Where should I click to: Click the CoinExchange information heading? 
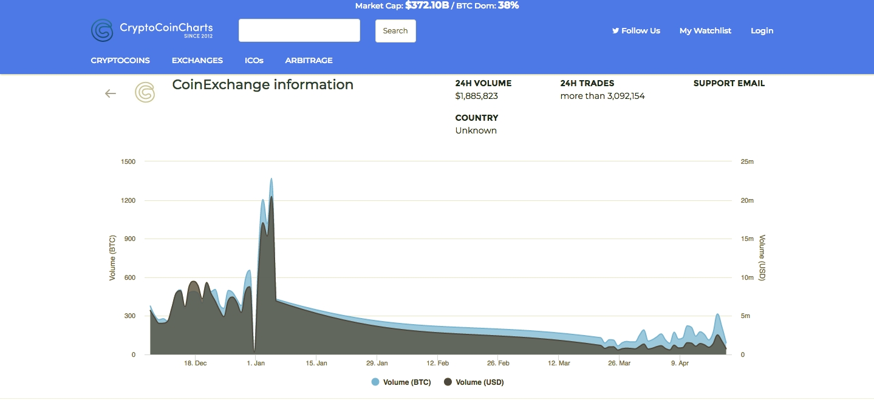(x=263, y=84)
